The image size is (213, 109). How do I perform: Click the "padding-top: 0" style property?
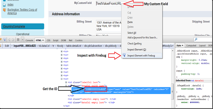190,74
